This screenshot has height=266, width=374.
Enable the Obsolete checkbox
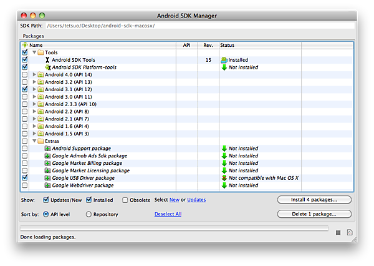[125, 200]
